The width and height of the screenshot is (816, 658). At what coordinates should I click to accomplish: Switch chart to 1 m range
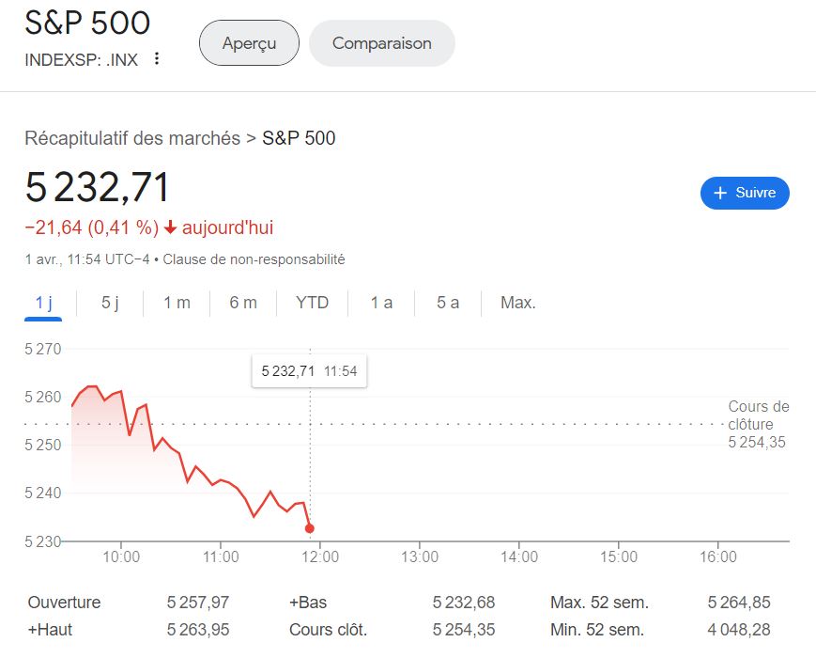click(x=177, y=303)
